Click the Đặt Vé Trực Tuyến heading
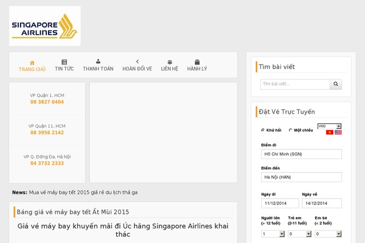Image resolution: width=365 pixels, height=243 pixels. 287,112
